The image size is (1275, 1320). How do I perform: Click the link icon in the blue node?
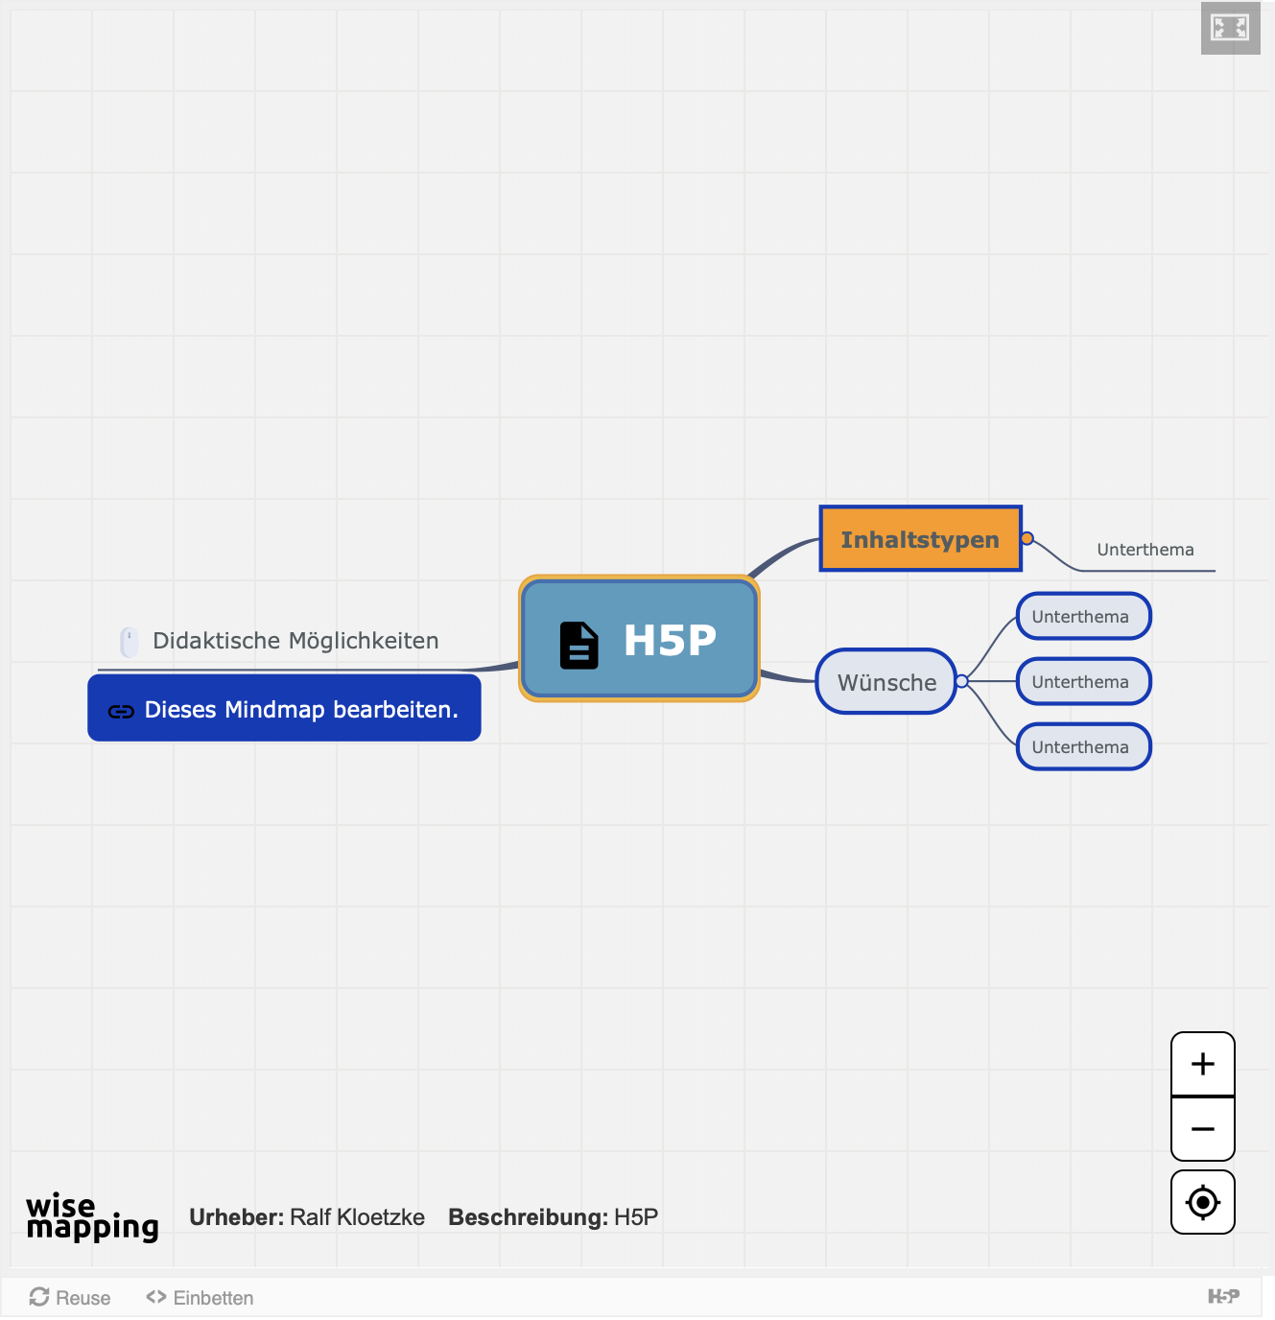pos(121,711)
